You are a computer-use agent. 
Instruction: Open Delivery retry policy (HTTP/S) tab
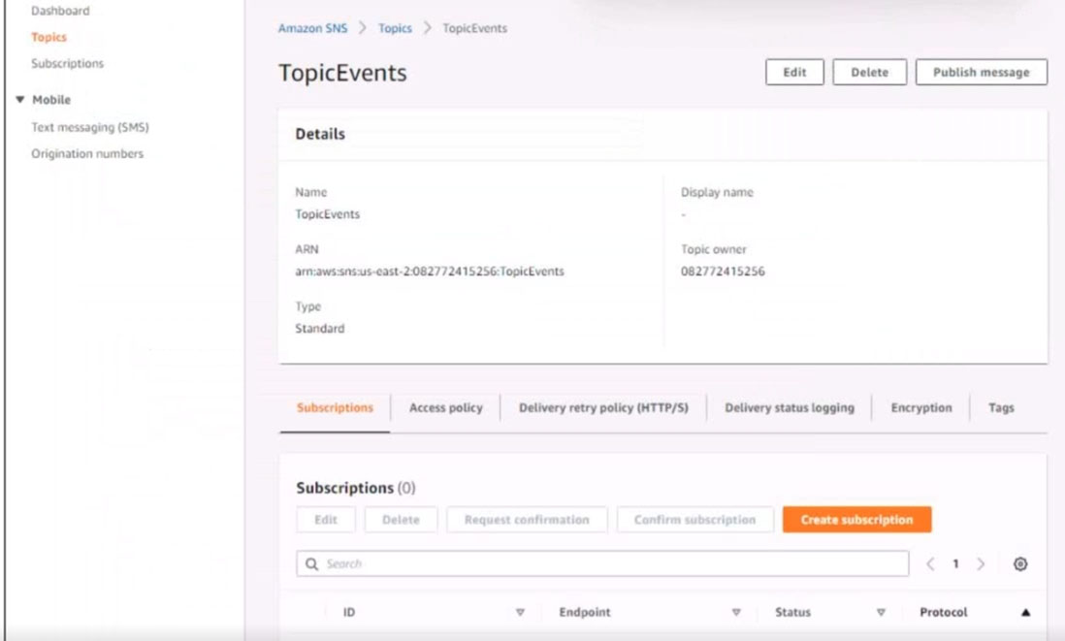click(x=603, y=407)
